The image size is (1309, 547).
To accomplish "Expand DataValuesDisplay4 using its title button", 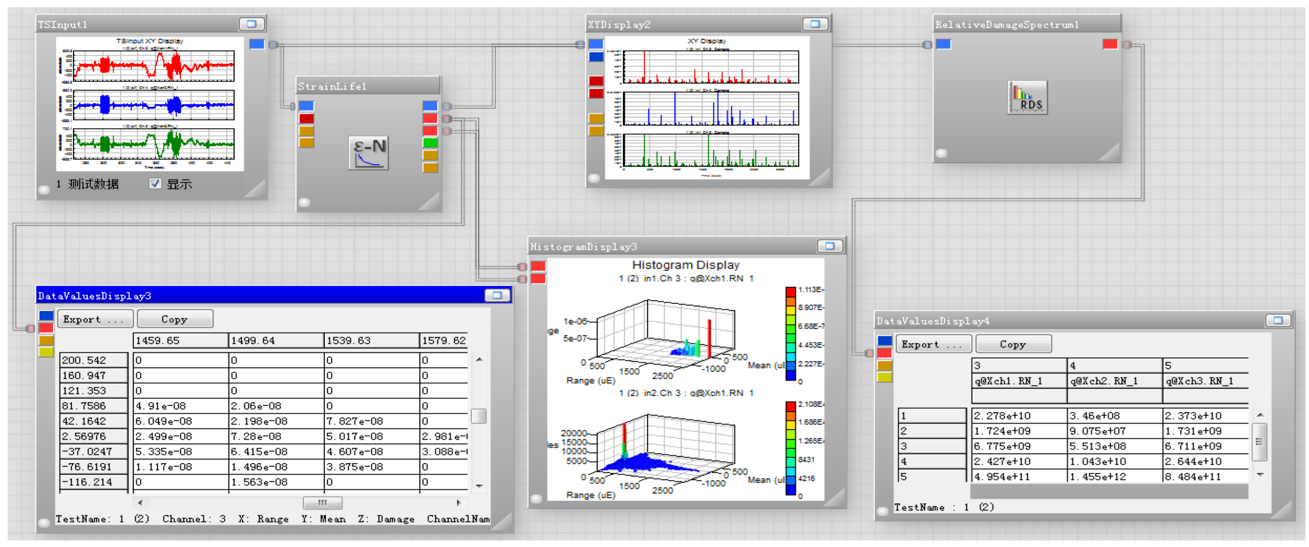I will pyautogui.click(x=1277, y=320).
